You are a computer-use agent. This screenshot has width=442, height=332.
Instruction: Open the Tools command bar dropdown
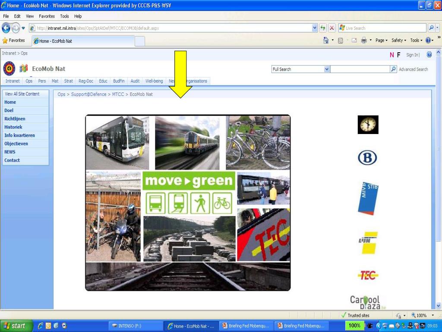point(416,40)
